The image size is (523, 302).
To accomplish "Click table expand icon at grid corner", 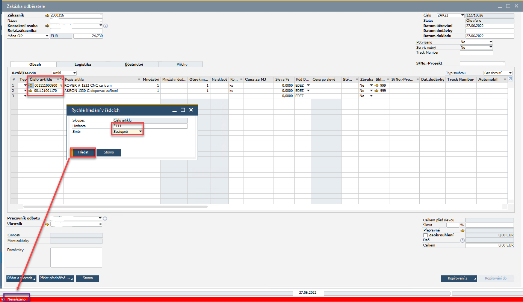I will coord(510,80).
